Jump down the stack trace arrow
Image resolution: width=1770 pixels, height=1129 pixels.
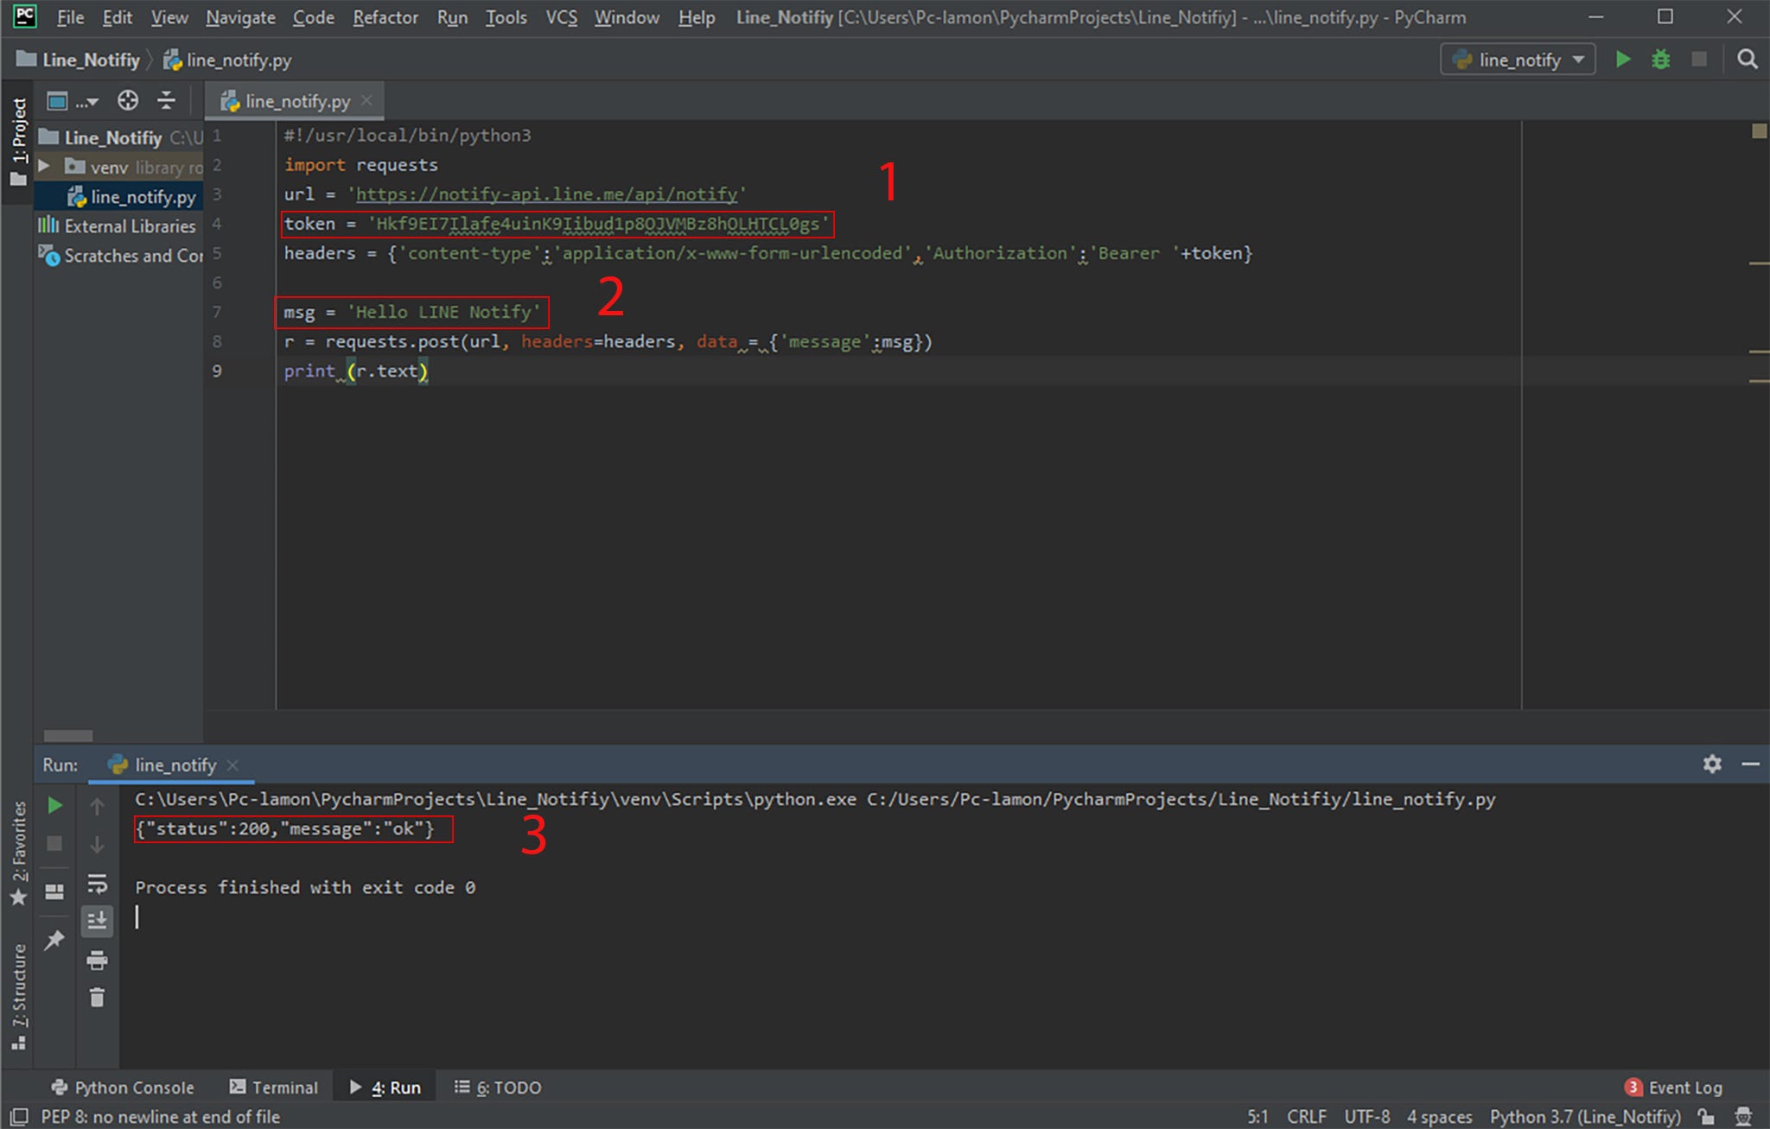pyautogui.click(x=98, y=844)
